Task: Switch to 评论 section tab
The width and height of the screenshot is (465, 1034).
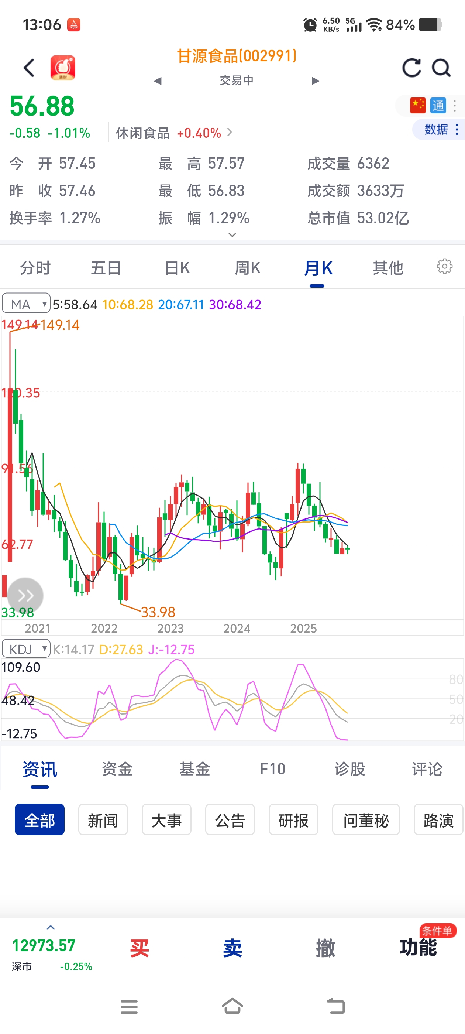Action: coord(427,769)
